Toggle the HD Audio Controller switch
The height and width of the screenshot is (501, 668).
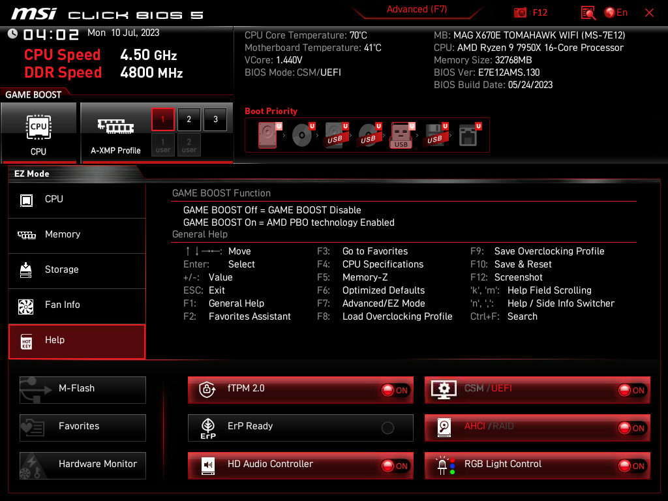[395, 466]
